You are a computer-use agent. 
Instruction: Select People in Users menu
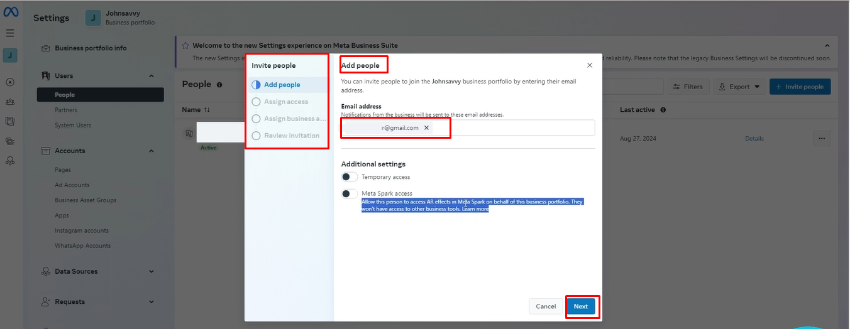tap(101, 95)
